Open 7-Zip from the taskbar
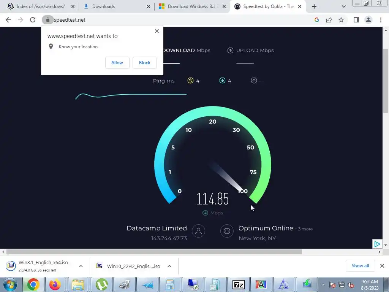This screenshot has height=292, width=389. 239,284
